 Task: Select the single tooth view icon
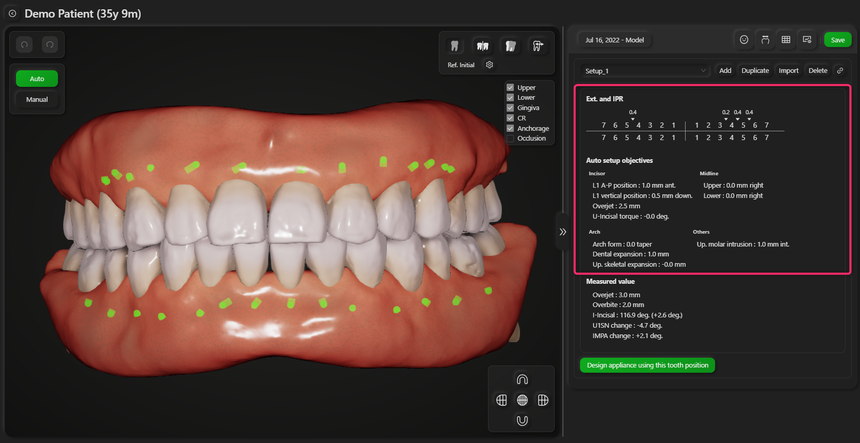[x=454, y=46]
